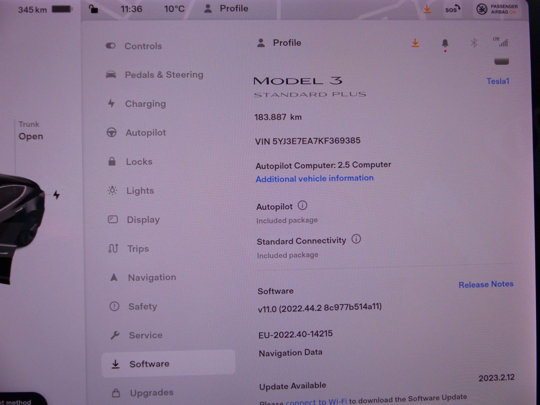Click Additional vehicle information link

click(x=315, y=178)
